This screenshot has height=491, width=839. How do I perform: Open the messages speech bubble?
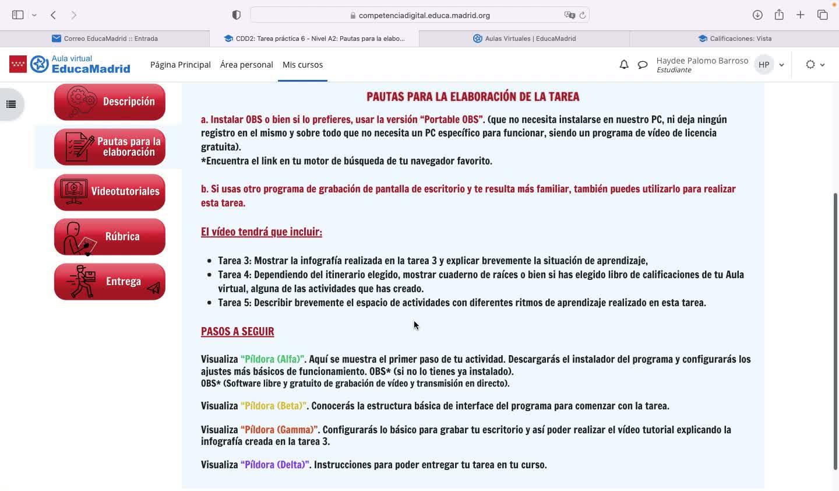(643, 65)
